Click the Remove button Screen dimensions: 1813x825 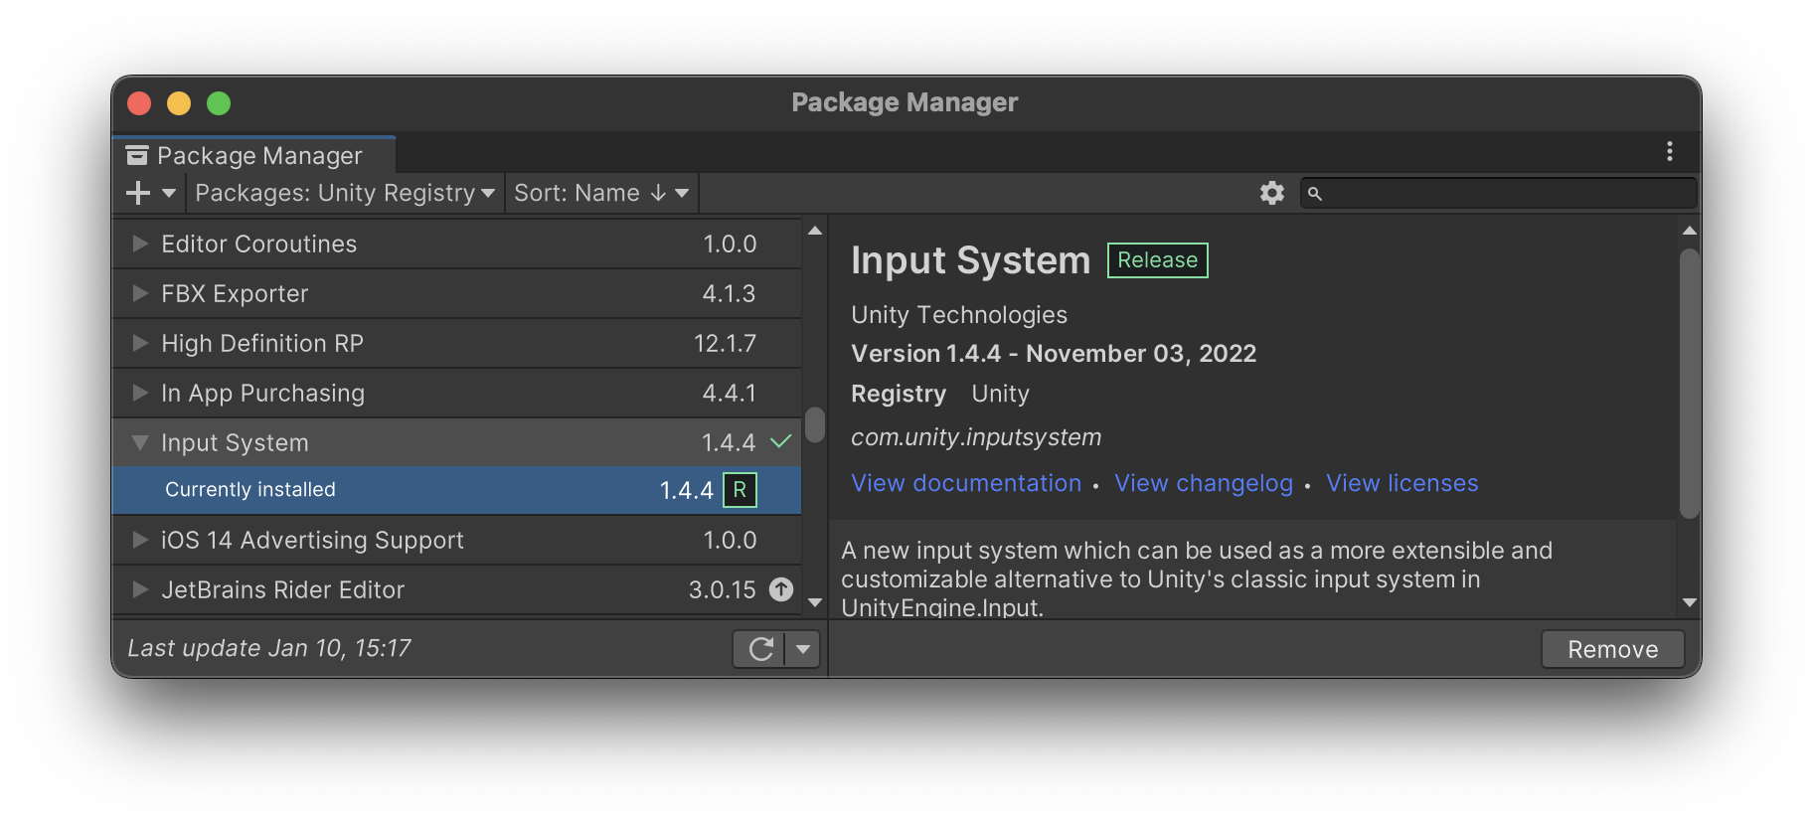click(1612, 649)
